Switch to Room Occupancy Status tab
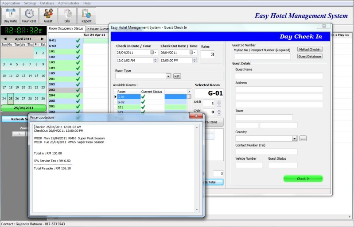354x227 pixels. click(66, 28)
